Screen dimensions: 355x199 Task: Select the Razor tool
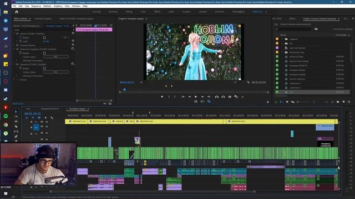tap(16, 127)
